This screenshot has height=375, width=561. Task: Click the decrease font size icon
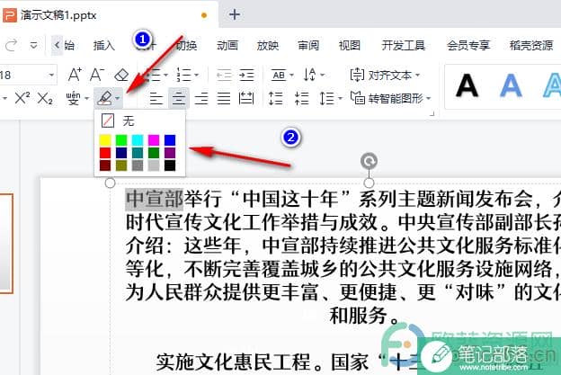[97, 75]
